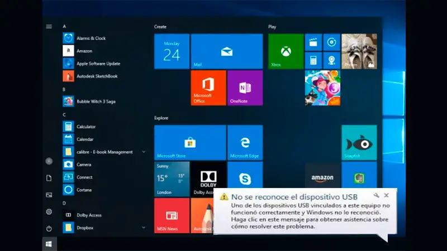The image size is (447, 251).
Task: Click the wrench icon in USB notification
Action: [x=376, y=195]
